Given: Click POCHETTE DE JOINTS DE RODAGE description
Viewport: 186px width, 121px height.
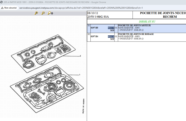Looking at the screenshot, I should pyautogui.click(x=136, y=34).
